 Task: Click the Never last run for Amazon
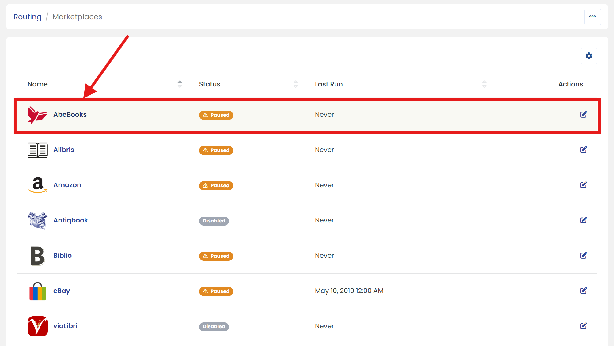(324, 185)
